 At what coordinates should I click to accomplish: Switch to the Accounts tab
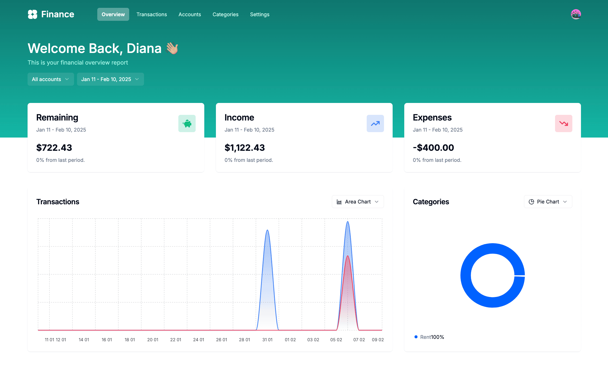point(189,14)
